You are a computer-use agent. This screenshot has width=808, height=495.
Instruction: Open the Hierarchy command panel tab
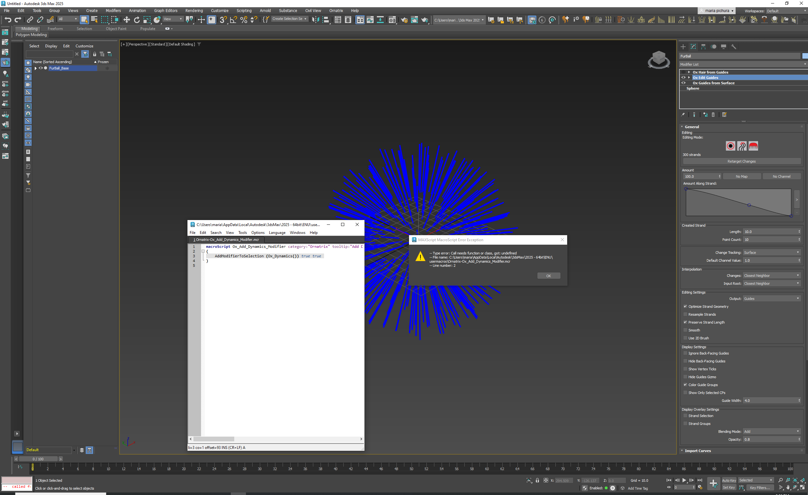[x=703, y=47]
